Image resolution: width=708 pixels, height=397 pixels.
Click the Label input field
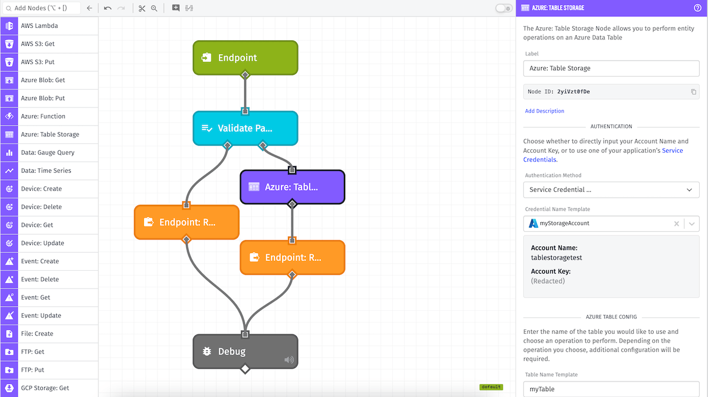pos(611,68)
